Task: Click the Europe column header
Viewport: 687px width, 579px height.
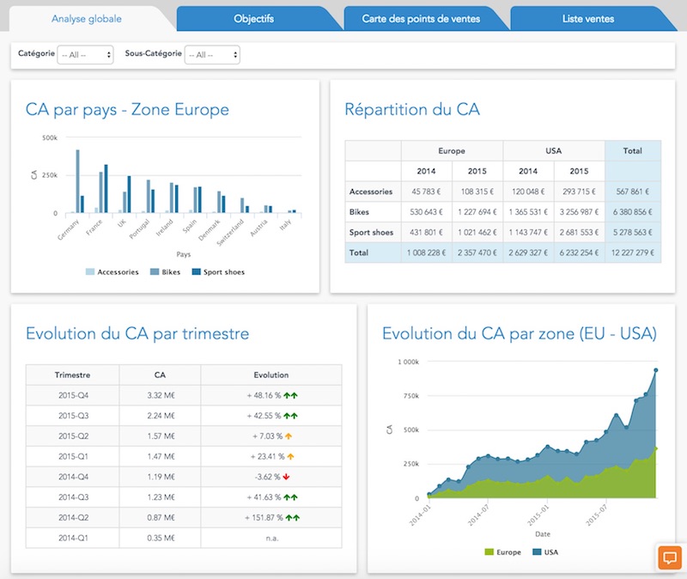Action: [452, 151]
